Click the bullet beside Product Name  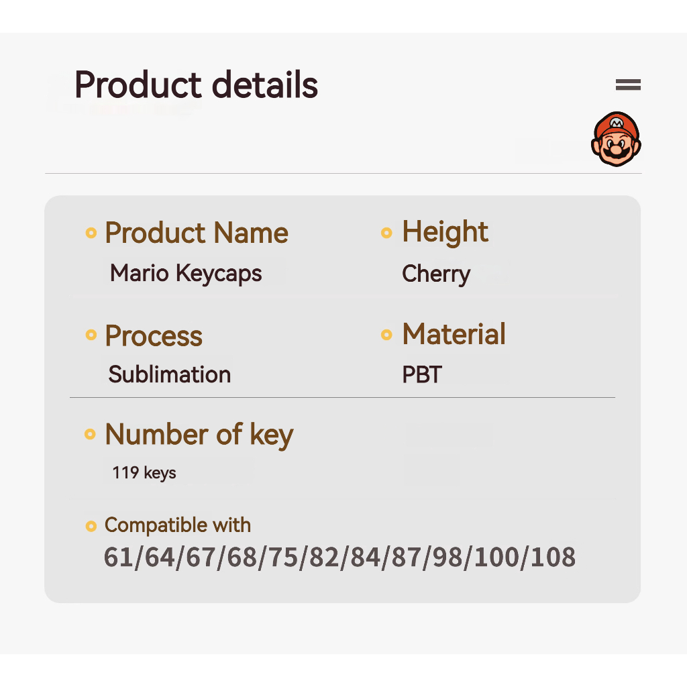91,233
